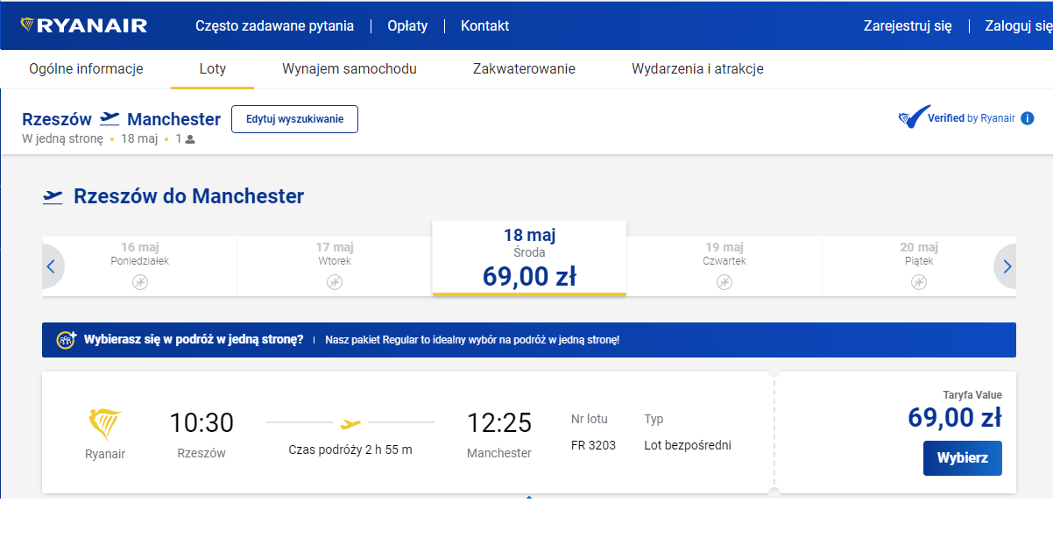Click Lot bezpośredni text
The height and width of the screenshot is (538, 1053).
(688, 445)
